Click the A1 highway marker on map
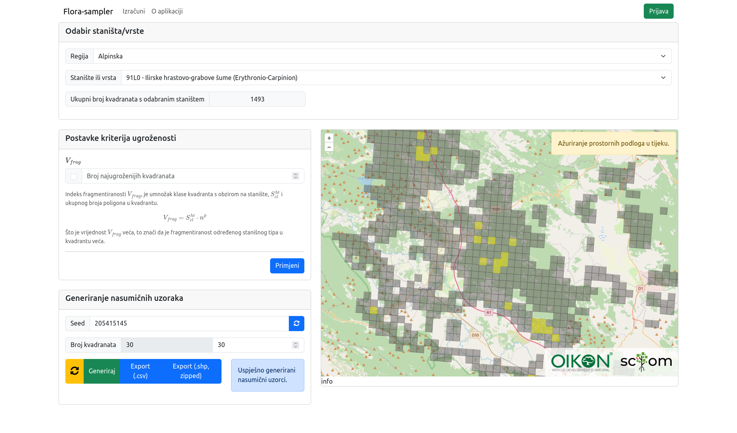The width and height of the screenshot is (737, 433). tap(488, 312)
